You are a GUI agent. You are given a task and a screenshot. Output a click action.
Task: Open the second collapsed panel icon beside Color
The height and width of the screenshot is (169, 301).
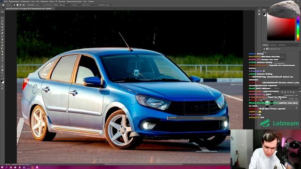coord(259,14)
